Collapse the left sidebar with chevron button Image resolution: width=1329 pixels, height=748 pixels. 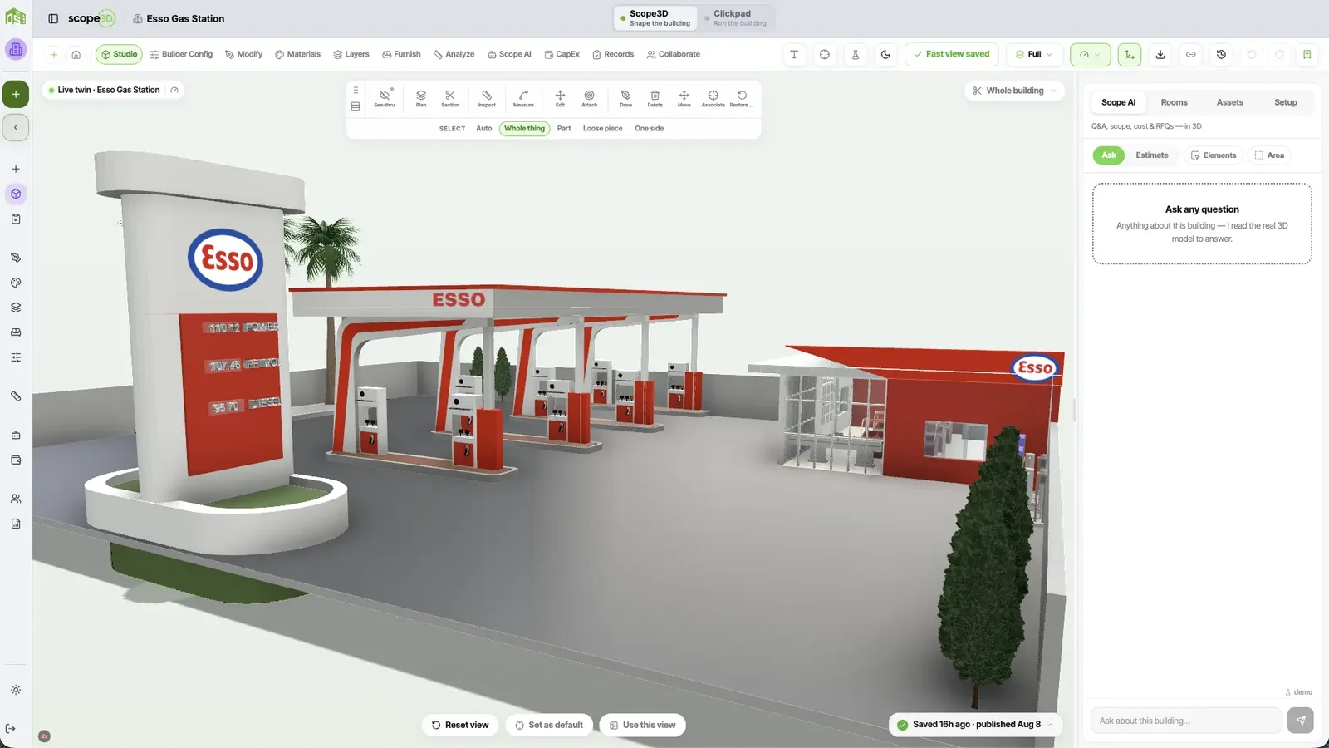pos(16,127)
